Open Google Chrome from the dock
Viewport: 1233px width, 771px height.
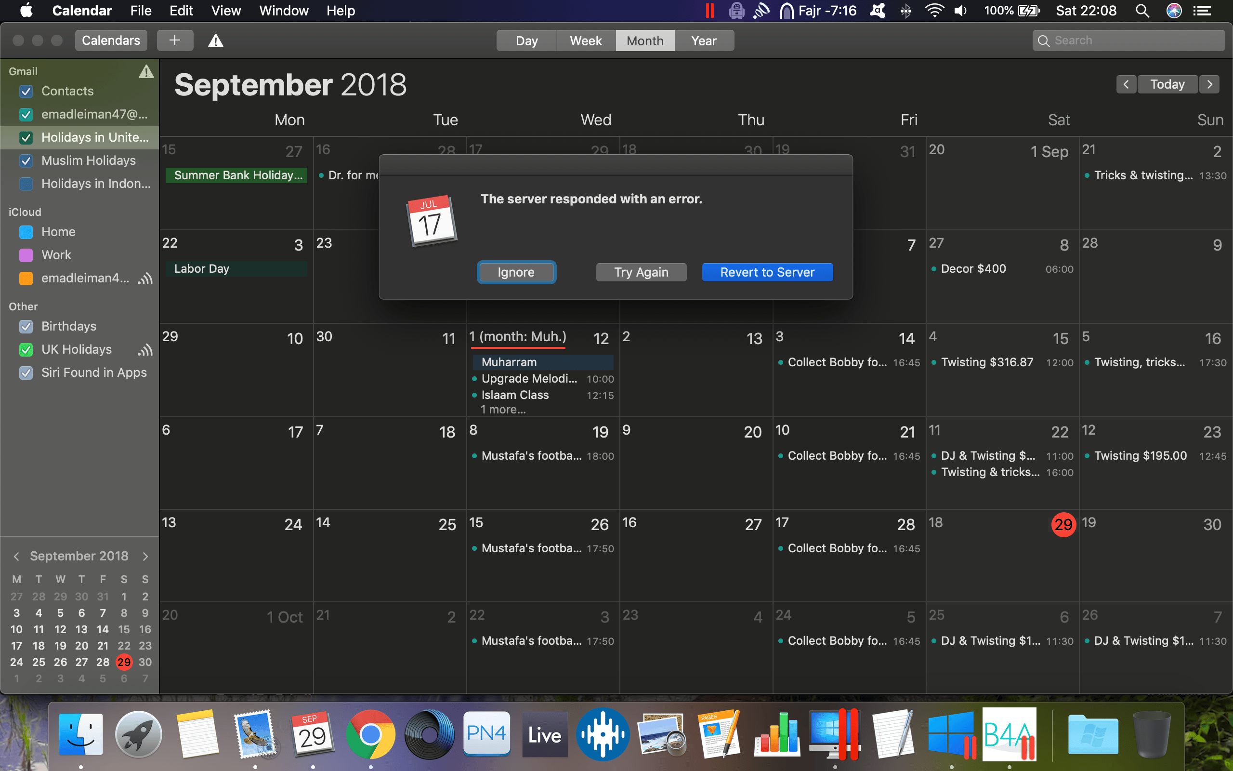click(370, 734)
